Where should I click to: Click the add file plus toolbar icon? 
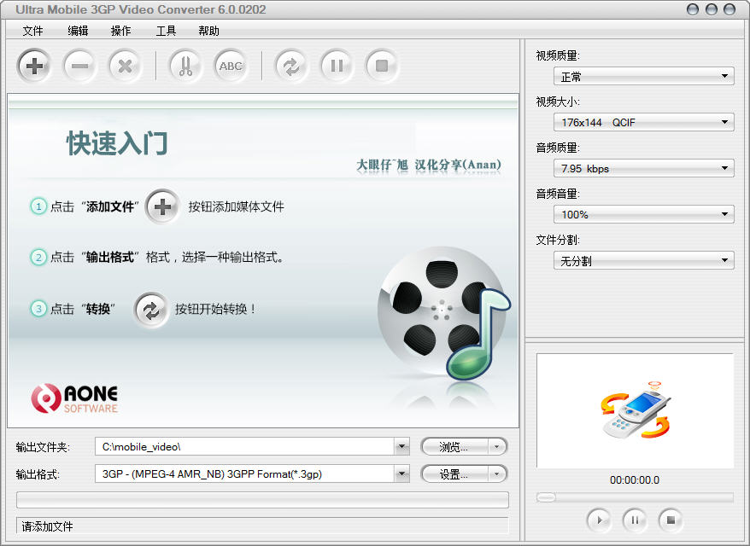[34, 66]
